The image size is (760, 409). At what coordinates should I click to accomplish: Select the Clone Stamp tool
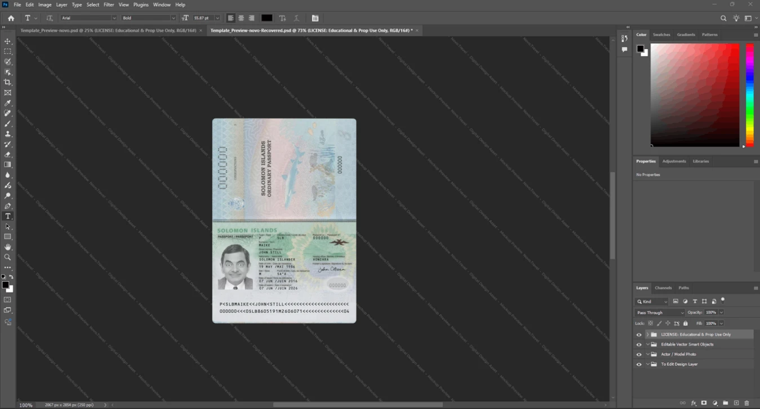pyautogui.click(x=8, y=134)
